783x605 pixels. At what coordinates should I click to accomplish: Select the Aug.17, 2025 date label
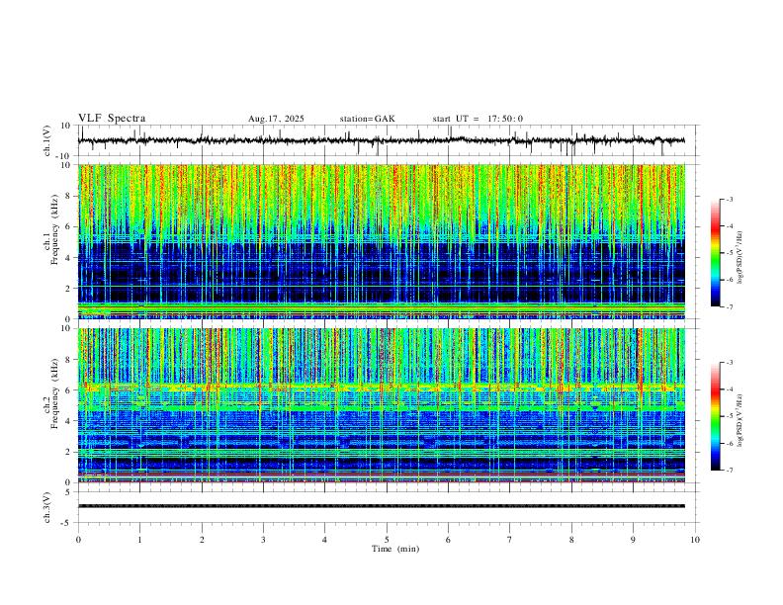276,119
